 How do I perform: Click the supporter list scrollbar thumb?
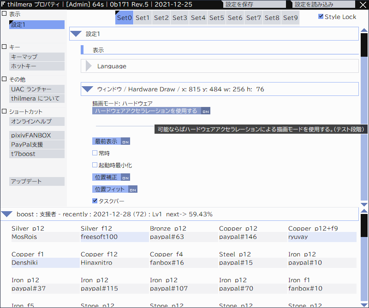(x=364, y=225)
